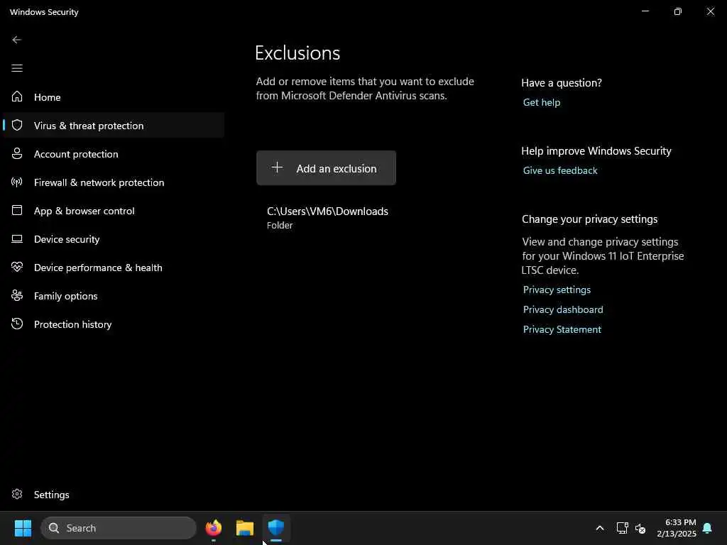Click the Device security laptop icon
This screenshot has height=545, width=727.
click(17, 238)
